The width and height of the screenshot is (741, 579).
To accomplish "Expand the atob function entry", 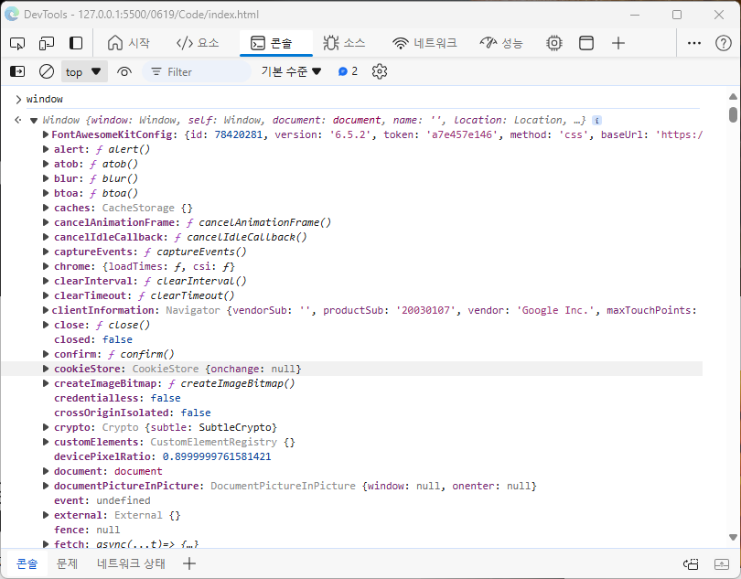I will tap(46, 164).
